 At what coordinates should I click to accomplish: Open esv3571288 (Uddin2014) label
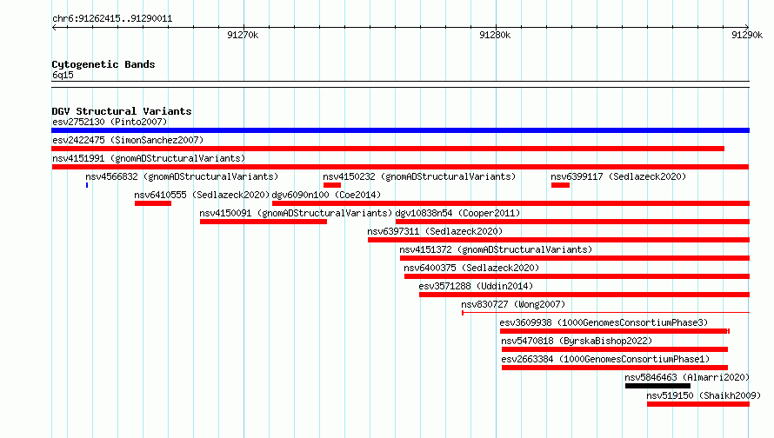pos(476,286)
